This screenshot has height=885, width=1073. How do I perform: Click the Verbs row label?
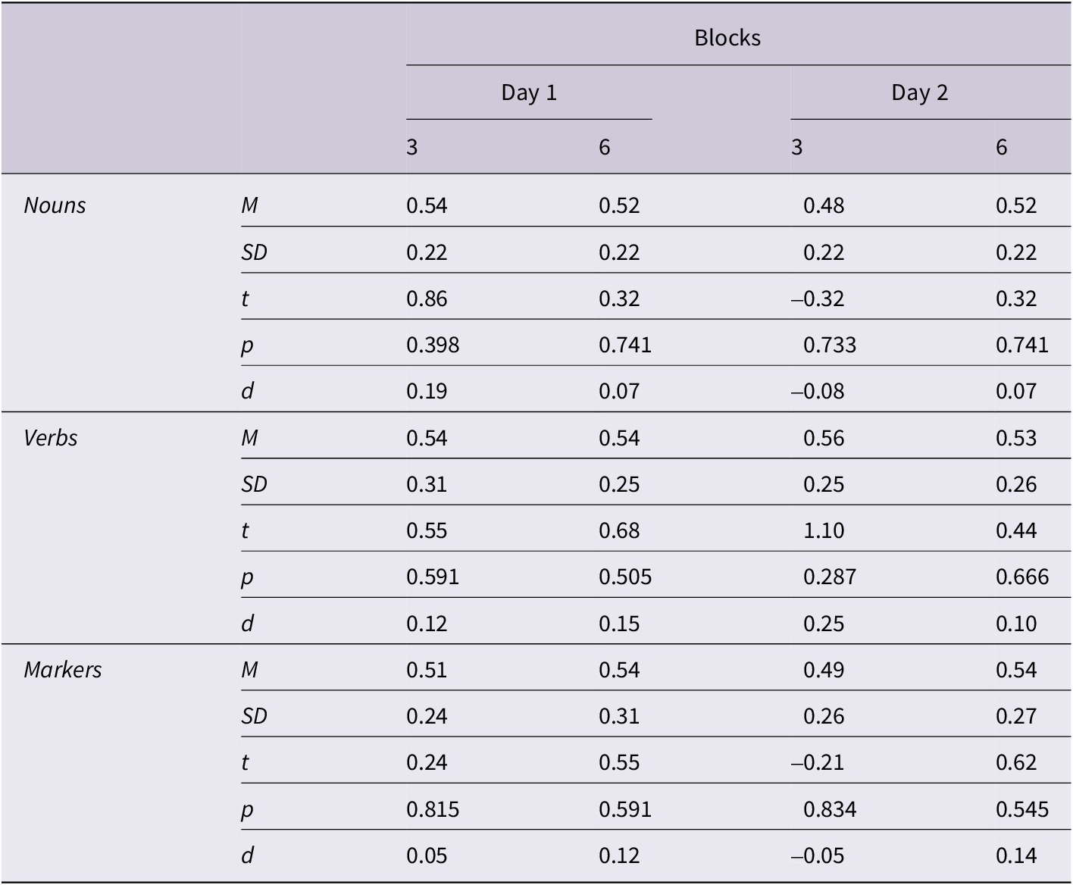[x=51, y=438]
